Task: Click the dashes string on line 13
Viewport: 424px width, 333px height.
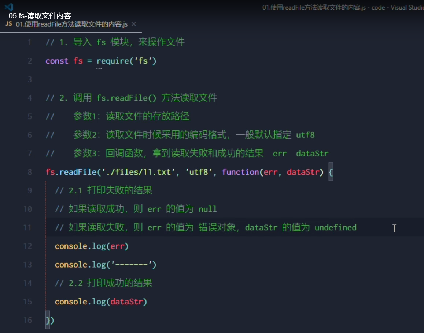Action: [132, 265]
